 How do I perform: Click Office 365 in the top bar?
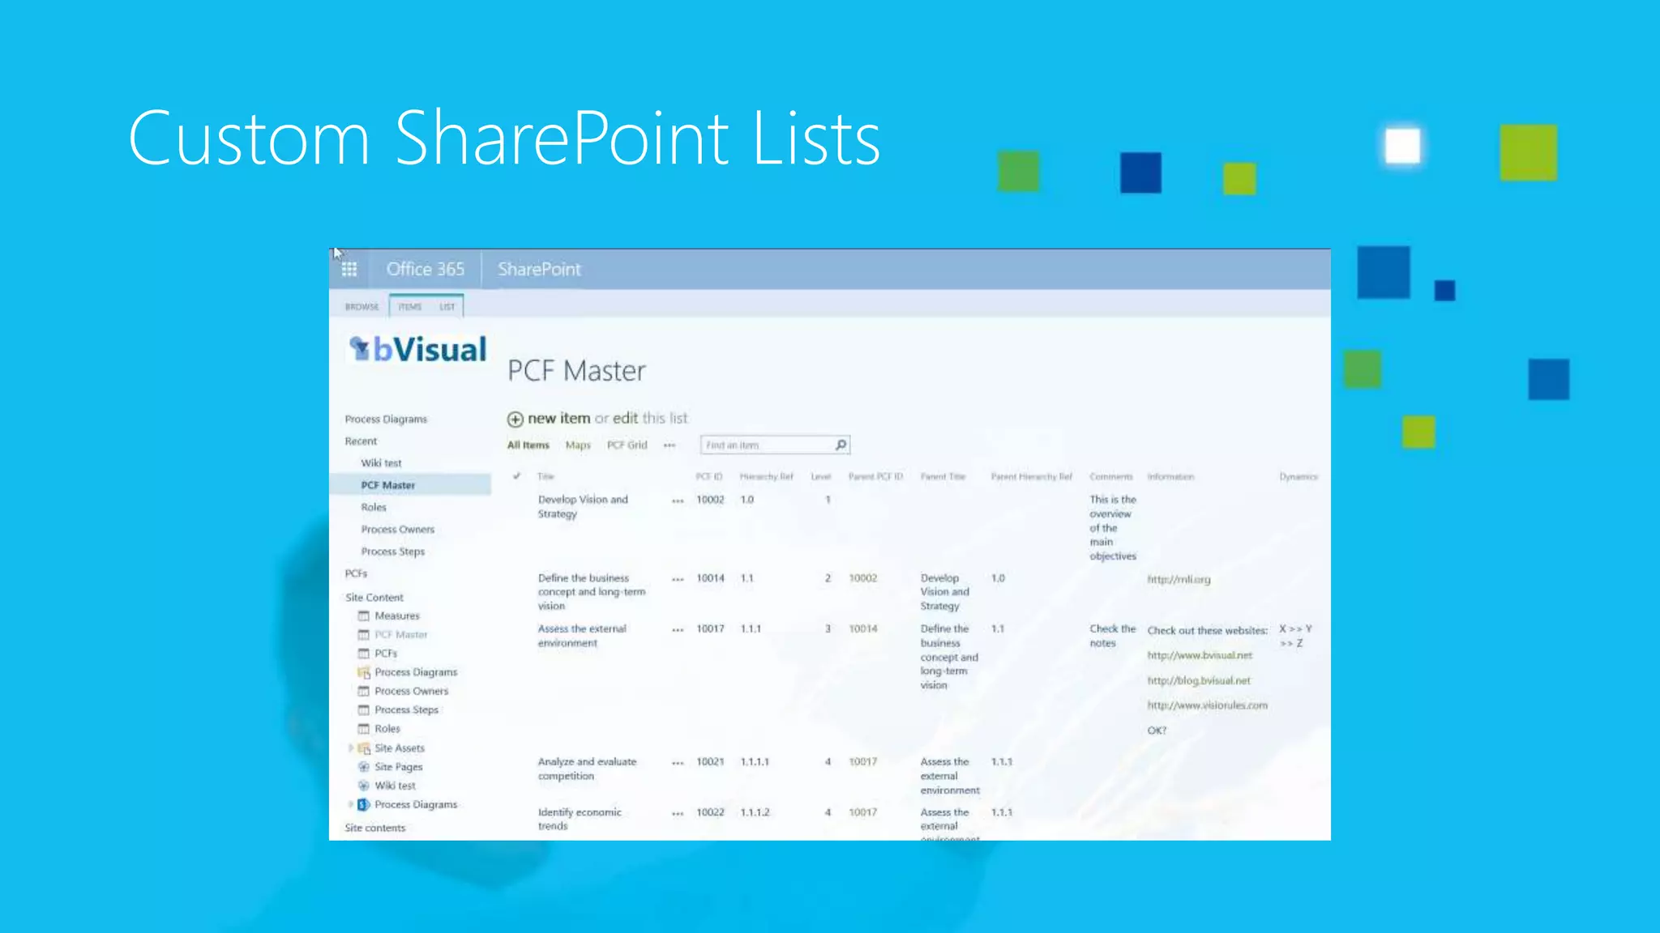coord(426,269)
